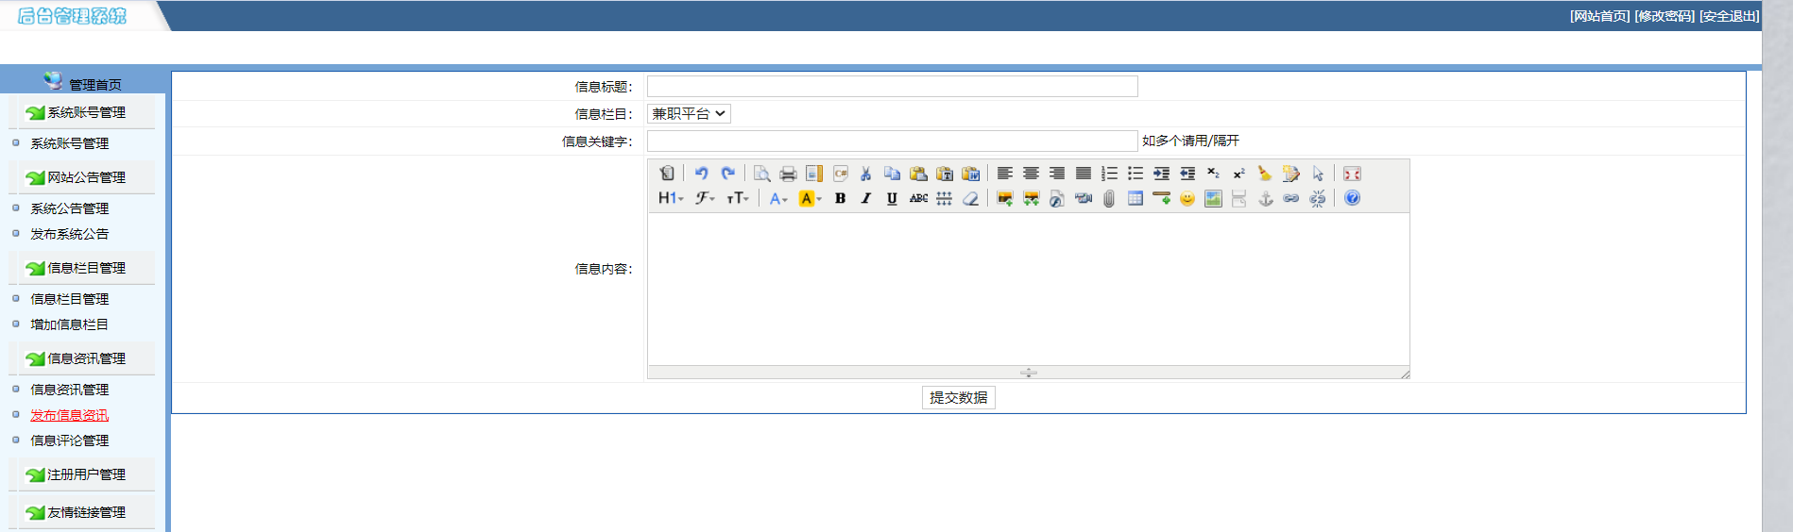Undo the last edit in the editor

click(701, 174)
